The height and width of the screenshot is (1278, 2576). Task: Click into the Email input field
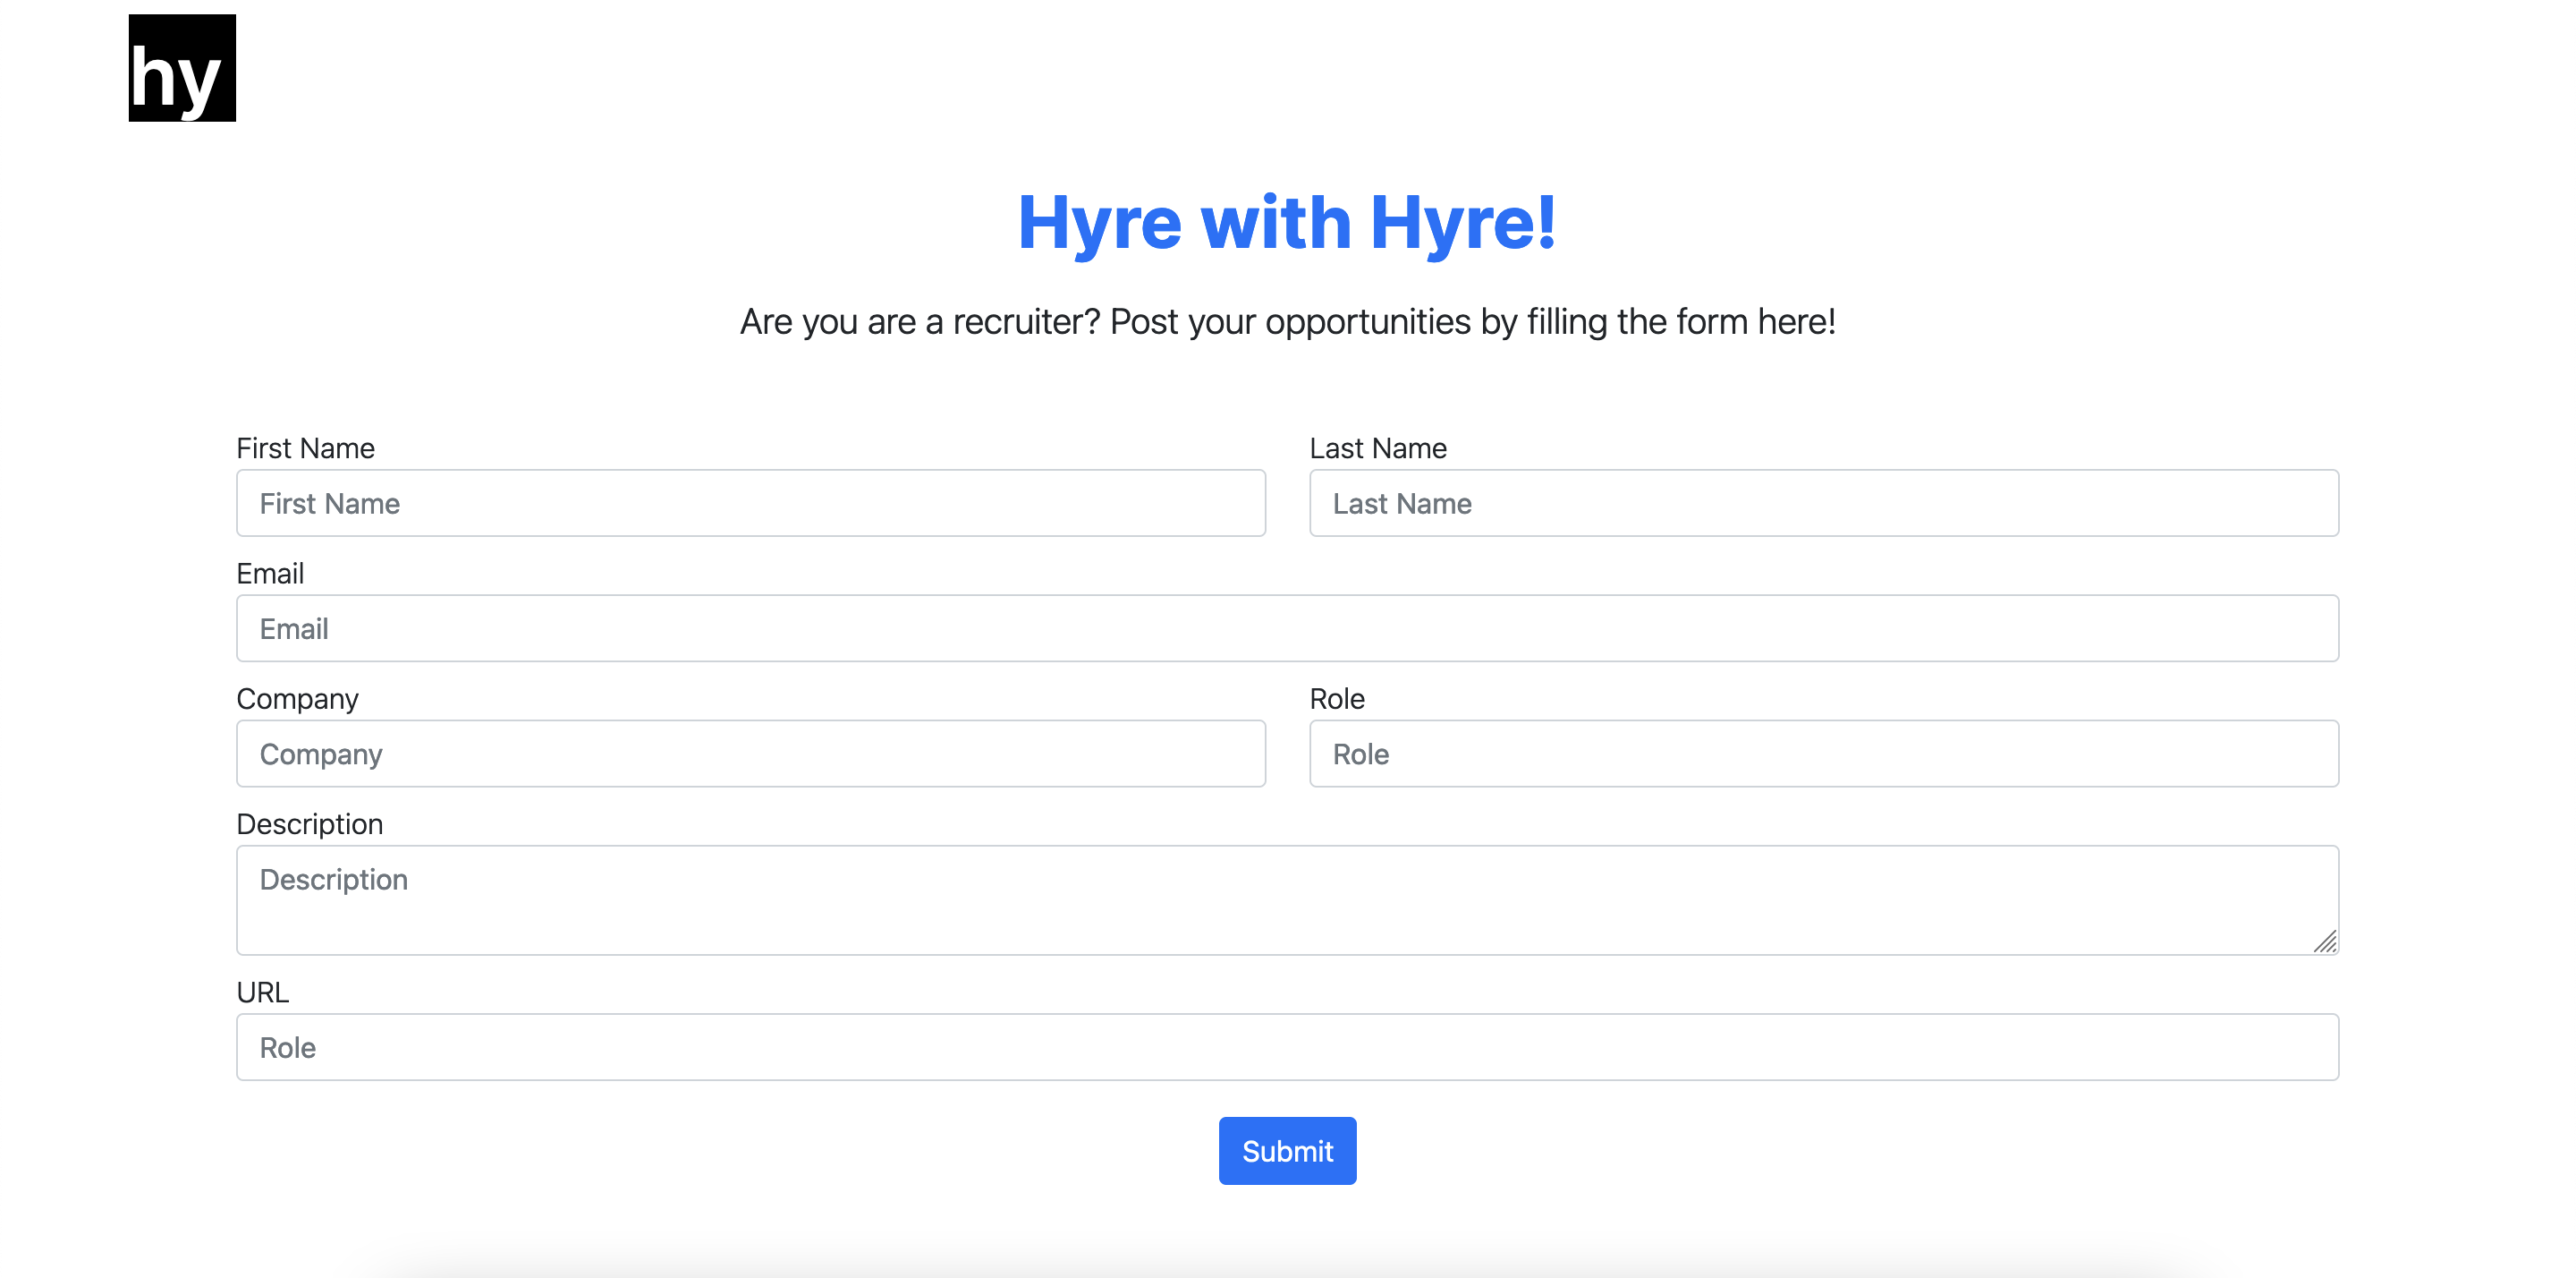click(x=1287, y=628)
